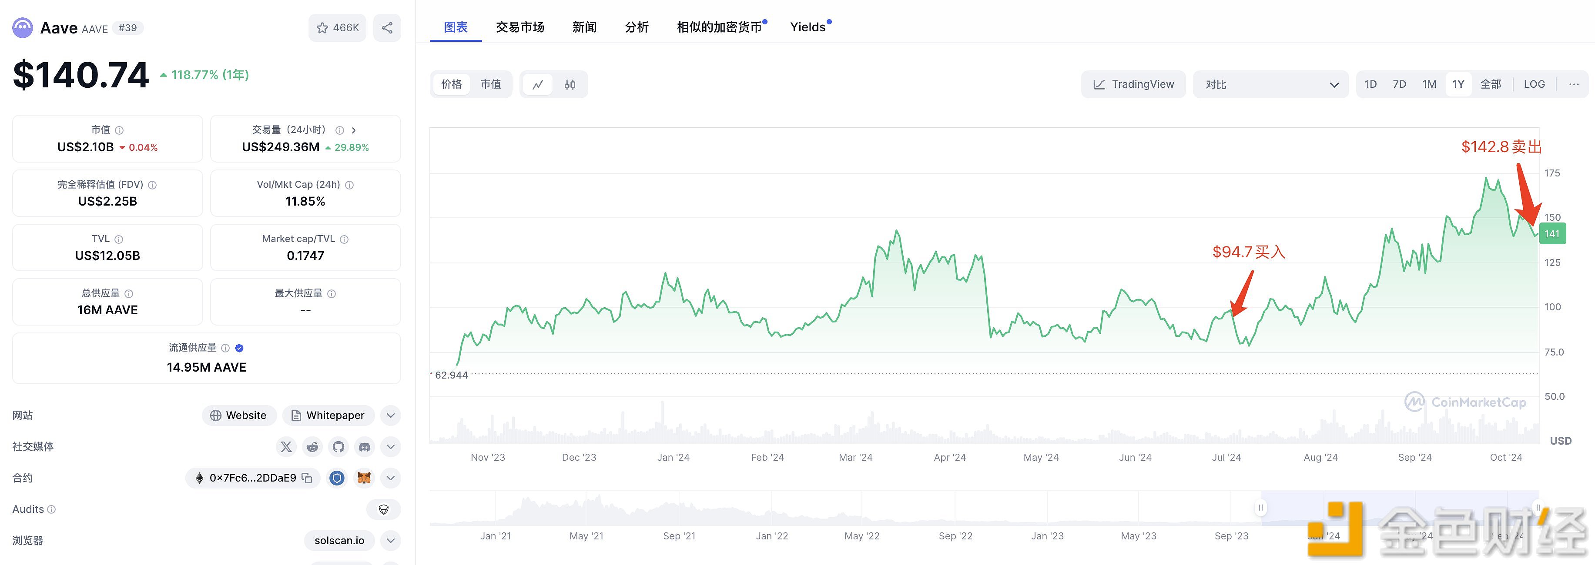The width and height of the screenshot is (1595, 565).
Task: Click the 118.77% (1年) change value
Action: pyautogui.click(x=205, y=75)
